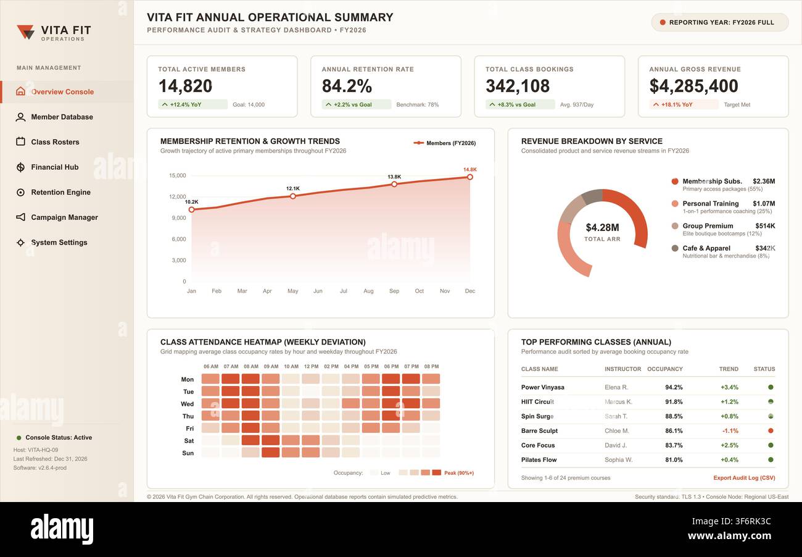Click the 14,820 total active members value

click(x=186, y=86)
